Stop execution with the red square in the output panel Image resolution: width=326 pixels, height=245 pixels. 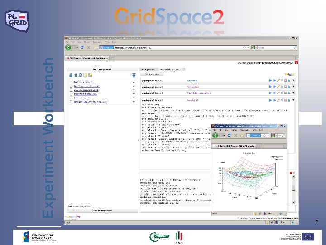click(x=291, y=173)
